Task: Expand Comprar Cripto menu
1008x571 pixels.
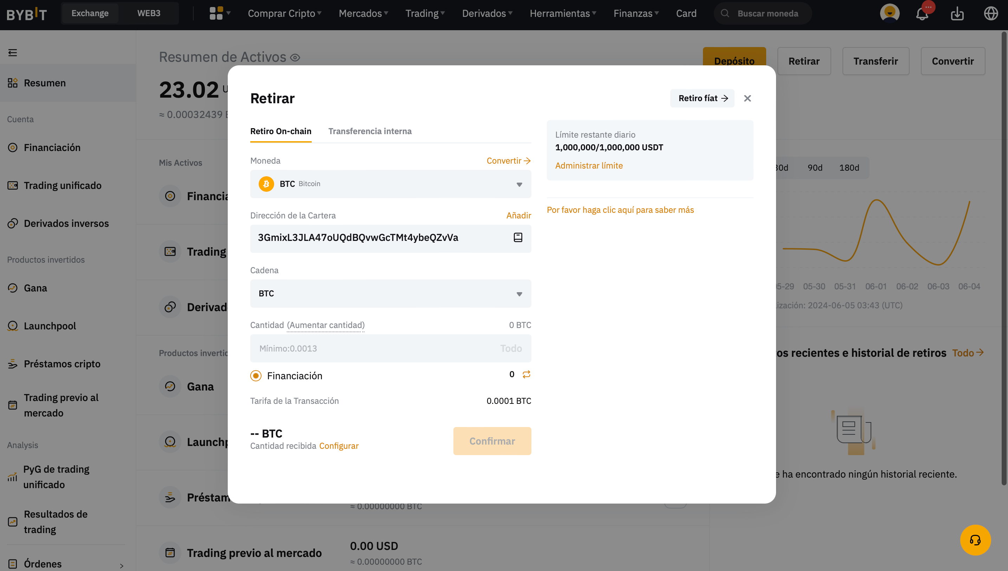Action: click(x=284, y=14)
